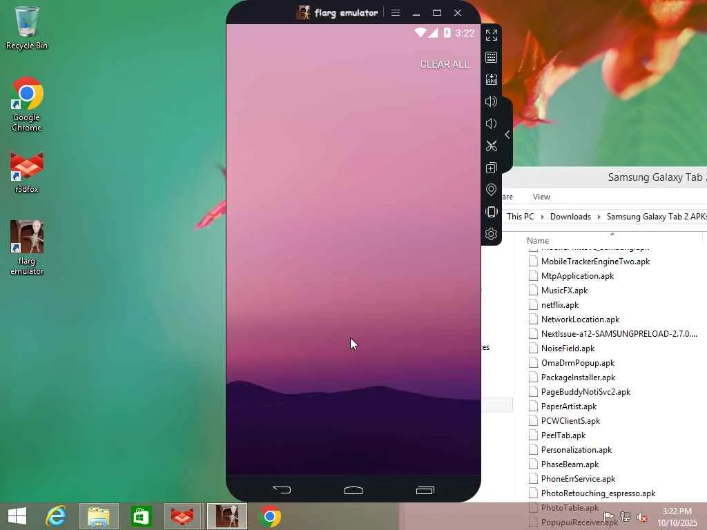
Task: Launch Internet Explorer from taskbar
Action: click(56, 516)
